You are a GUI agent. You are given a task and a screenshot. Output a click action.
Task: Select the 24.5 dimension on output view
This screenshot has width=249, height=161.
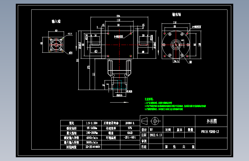click(176, 61)
